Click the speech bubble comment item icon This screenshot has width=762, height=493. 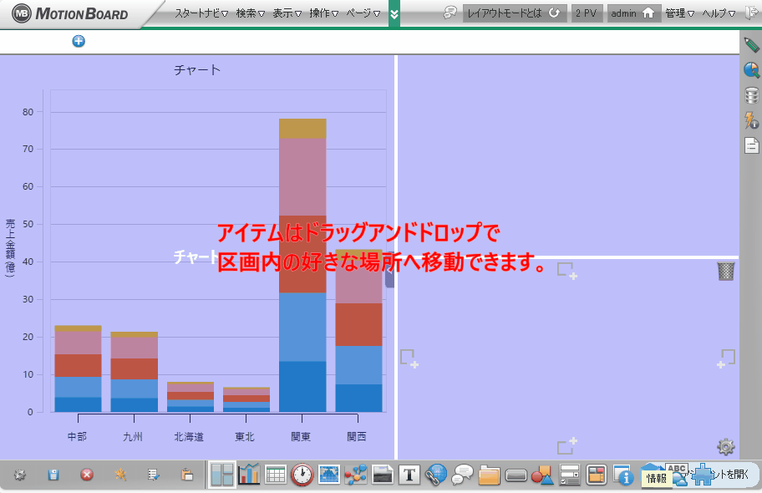point(462,475)
